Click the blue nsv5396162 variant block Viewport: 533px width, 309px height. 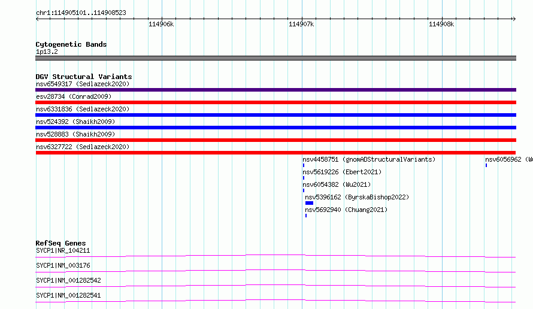point(310,203)
